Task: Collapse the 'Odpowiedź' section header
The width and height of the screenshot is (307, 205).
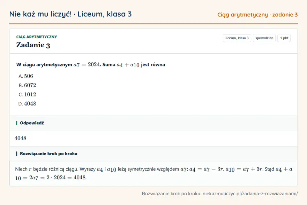Action: point(153,123)
